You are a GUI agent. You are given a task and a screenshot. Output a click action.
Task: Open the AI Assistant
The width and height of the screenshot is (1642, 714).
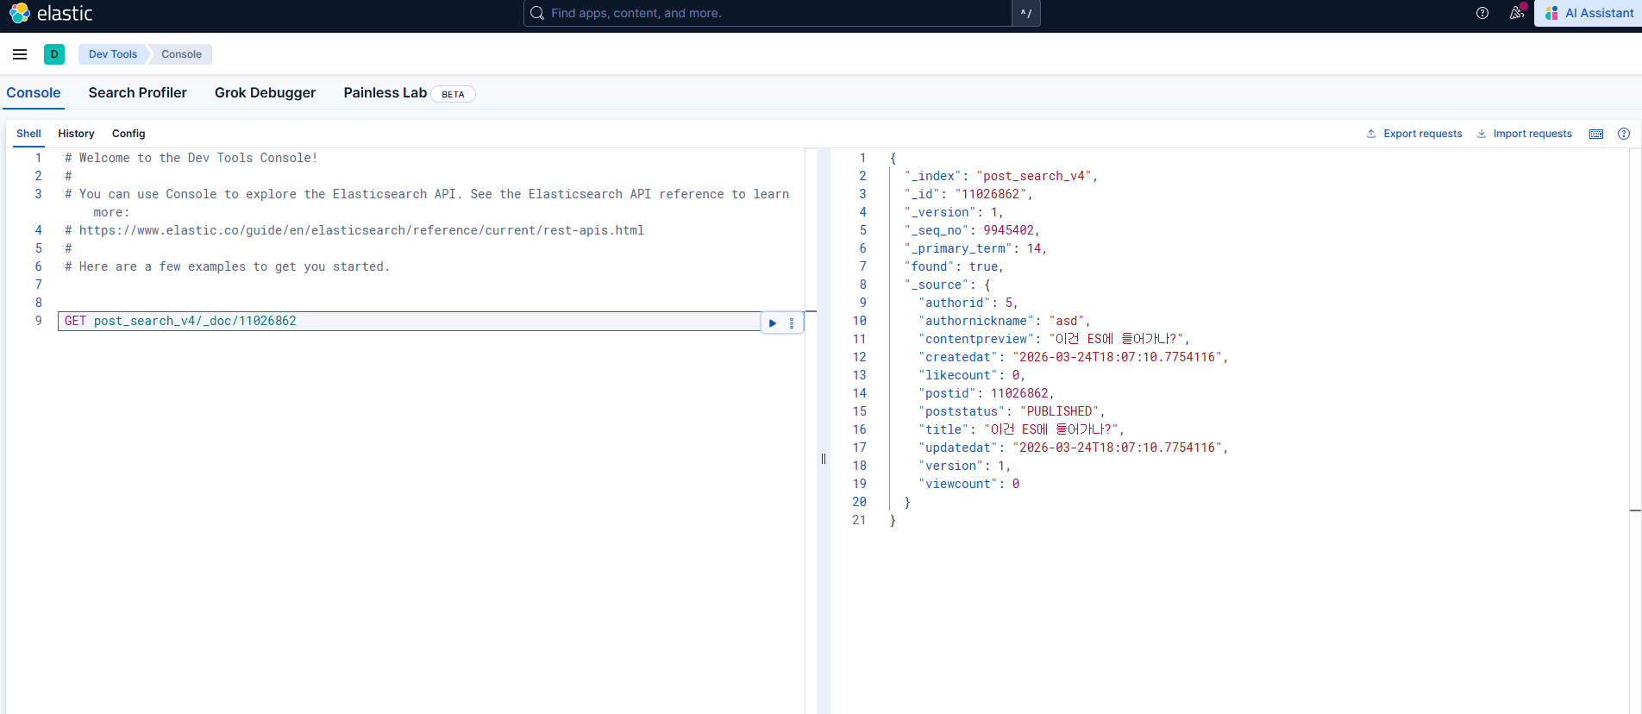(x=1589, y=13)
